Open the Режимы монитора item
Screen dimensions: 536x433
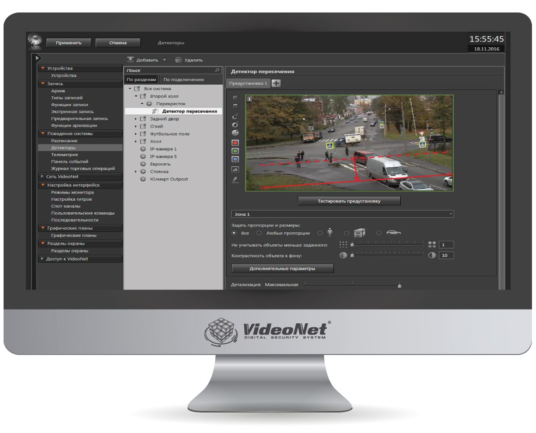[x=72, y=192]
